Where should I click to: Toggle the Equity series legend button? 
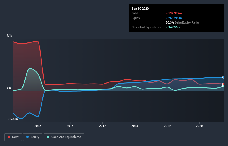click(x=33, y=137)
